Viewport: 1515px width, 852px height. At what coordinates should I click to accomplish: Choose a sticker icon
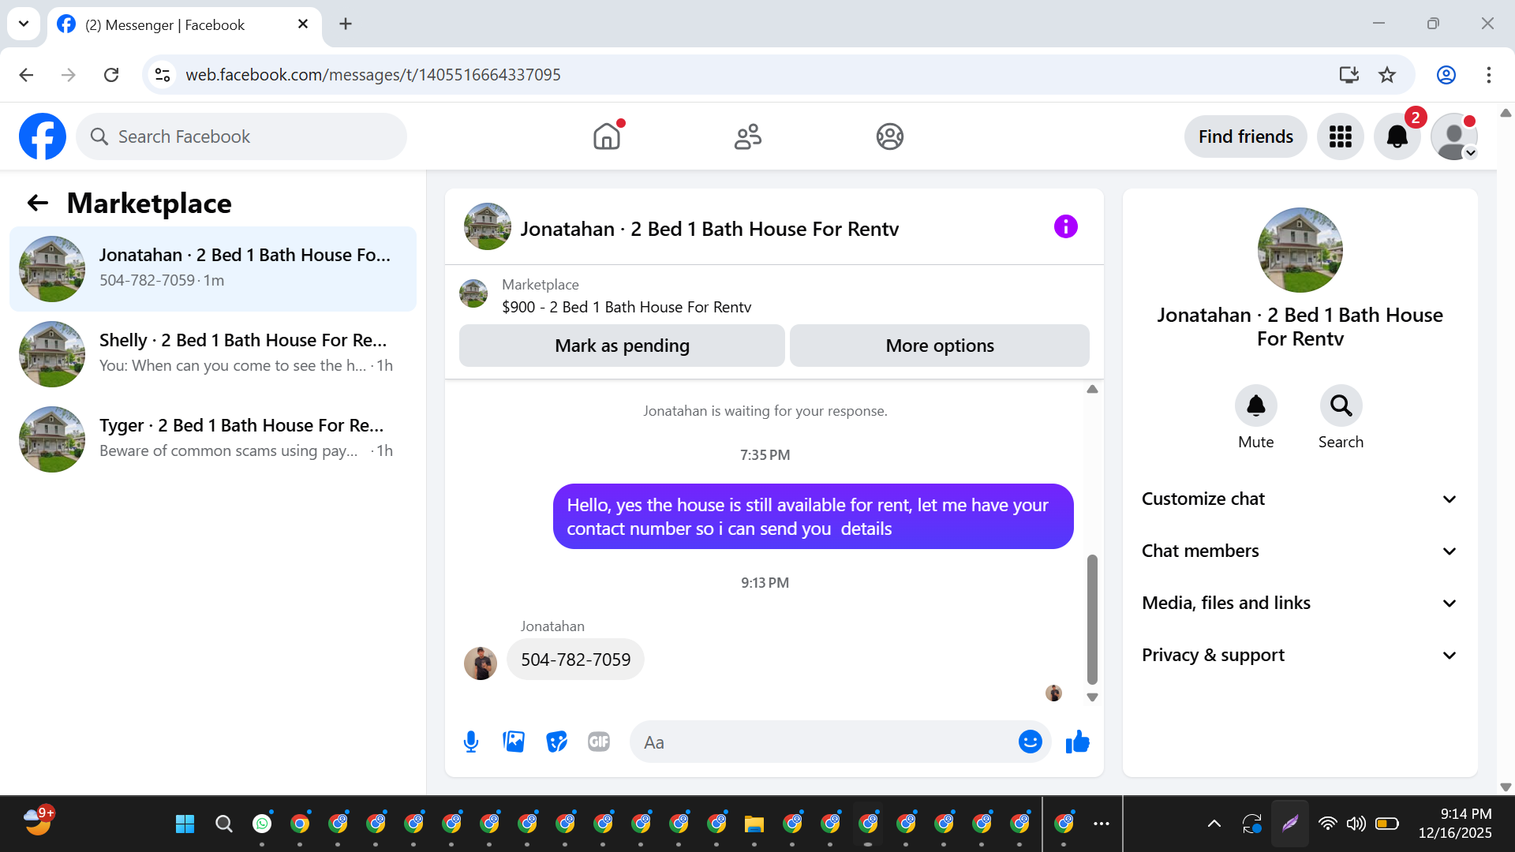tap(556, 742)
